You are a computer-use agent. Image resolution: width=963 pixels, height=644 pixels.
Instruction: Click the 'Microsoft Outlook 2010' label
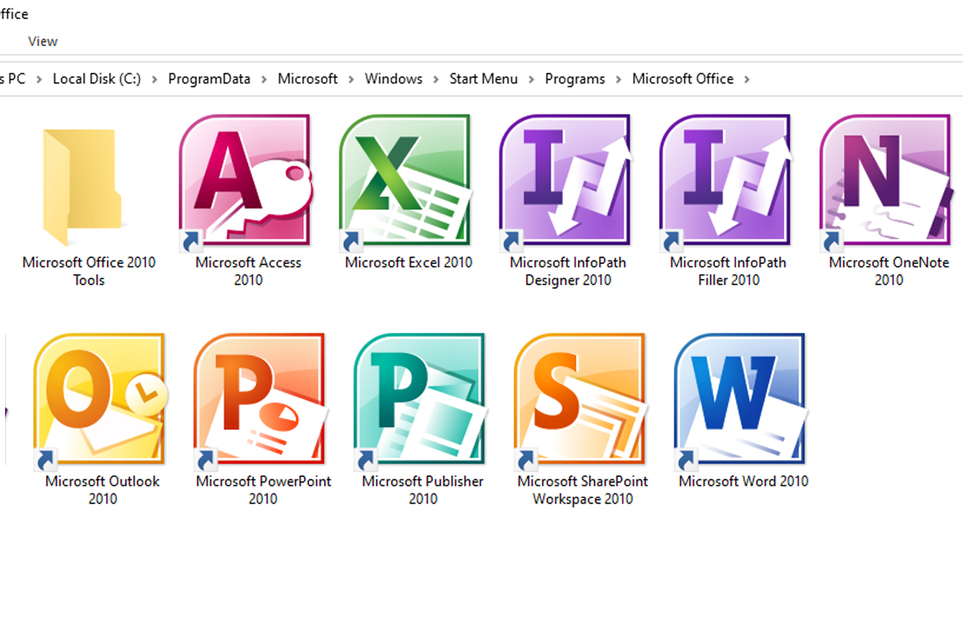[103, 490]
